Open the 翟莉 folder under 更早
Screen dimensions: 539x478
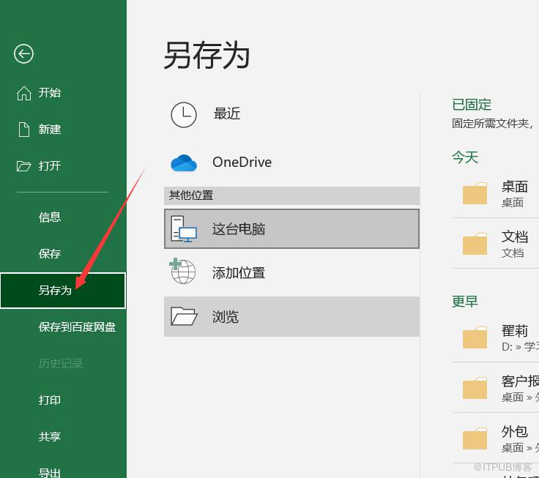[497, 337]
